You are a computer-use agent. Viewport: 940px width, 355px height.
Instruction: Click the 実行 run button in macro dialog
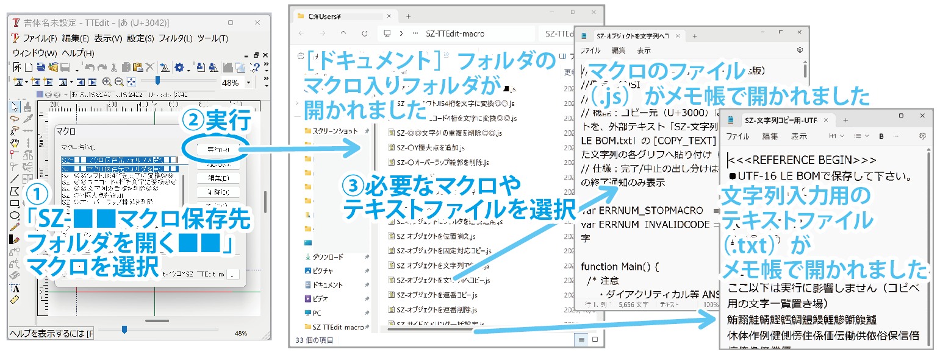(218, 149)
